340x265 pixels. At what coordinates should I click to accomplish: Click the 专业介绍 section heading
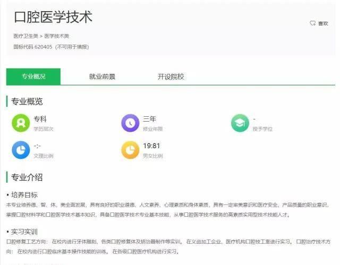pos(27,177)
